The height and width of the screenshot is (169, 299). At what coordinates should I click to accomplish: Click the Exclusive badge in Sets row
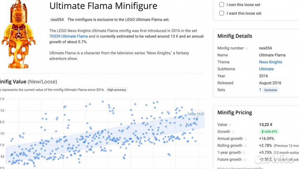(x=270, y=90)
